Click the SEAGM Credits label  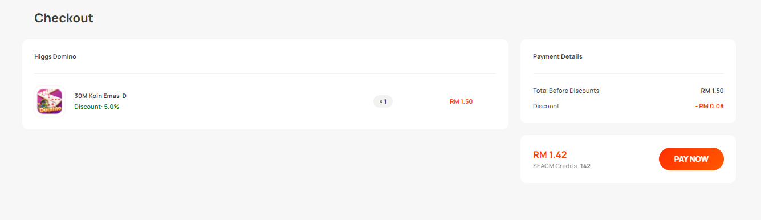[555, 166]
